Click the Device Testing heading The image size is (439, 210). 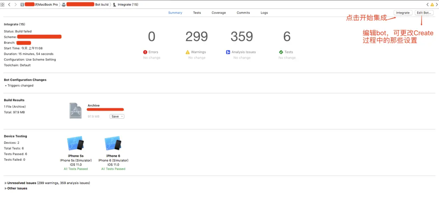click(16, 136)
